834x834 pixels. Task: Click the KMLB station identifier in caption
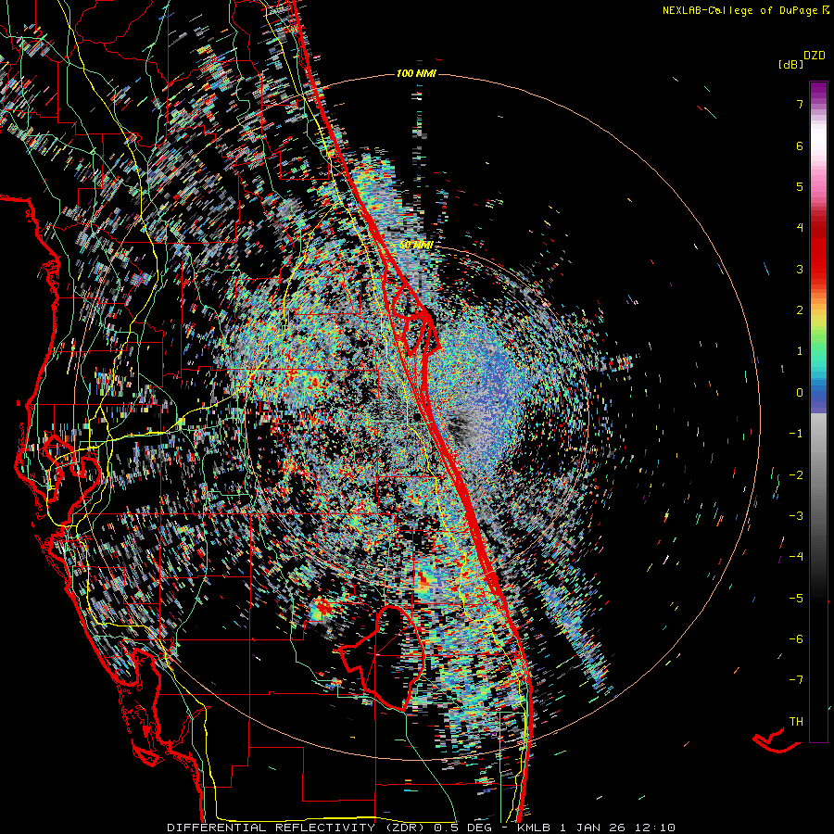pos(535,828)
